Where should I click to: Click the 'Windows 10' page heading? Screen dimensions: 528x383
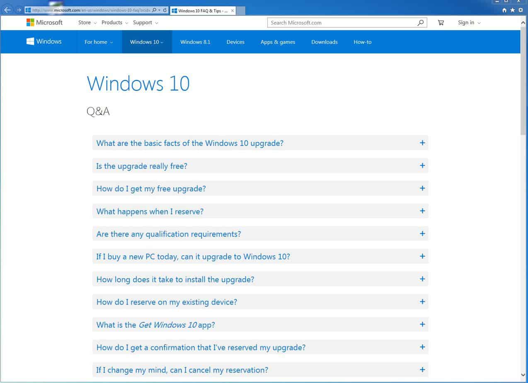138,83
